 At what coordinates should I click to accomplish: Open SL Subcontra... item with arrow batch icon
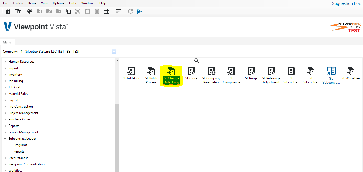click(311, 75)
